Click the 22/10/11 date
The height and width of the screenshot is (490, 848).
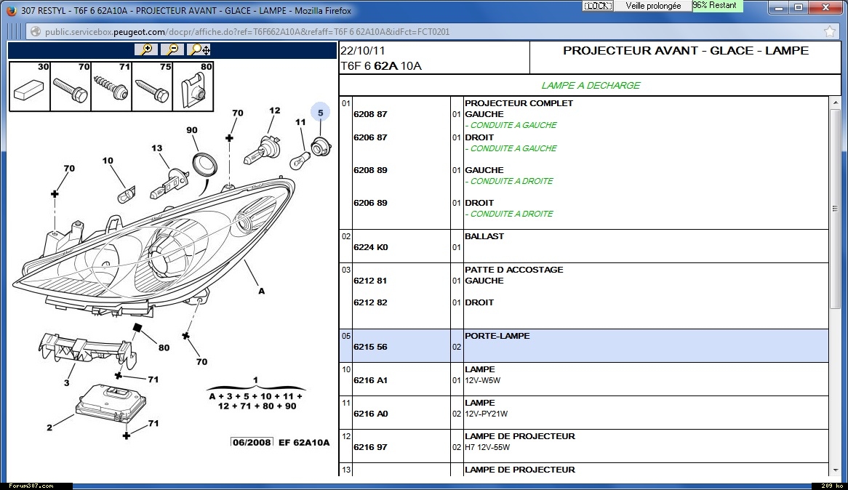[x=362, y=51]
